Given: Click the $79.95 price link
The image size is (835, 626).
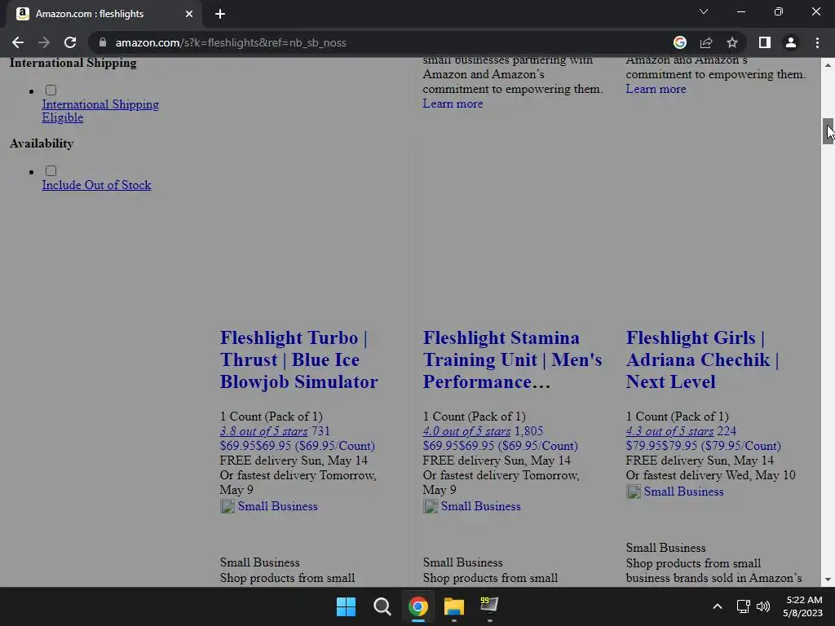Looking at the screenshot, I should 703,446.
